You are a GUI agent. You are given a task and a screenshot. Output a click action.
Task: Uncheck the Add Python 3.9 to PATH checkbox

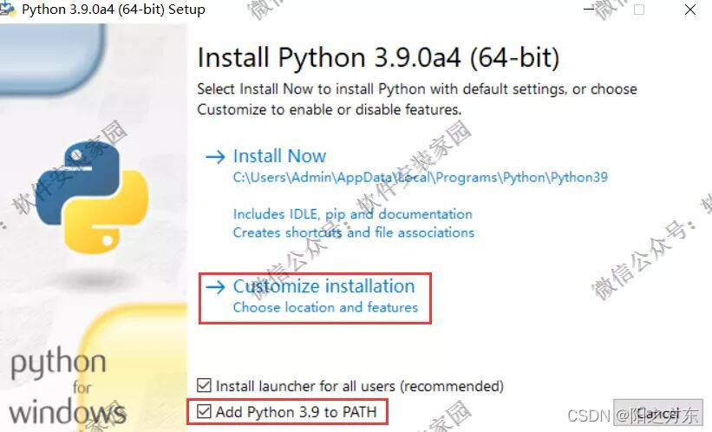204,411
